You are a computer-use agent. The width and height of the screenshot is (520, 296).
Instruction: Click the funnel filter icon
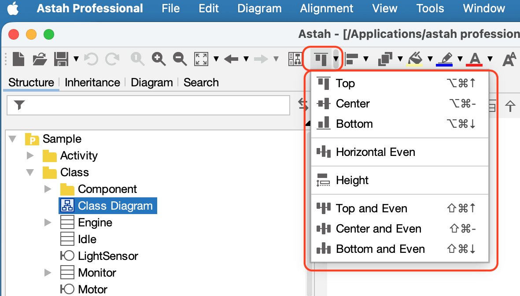point(19,105)
